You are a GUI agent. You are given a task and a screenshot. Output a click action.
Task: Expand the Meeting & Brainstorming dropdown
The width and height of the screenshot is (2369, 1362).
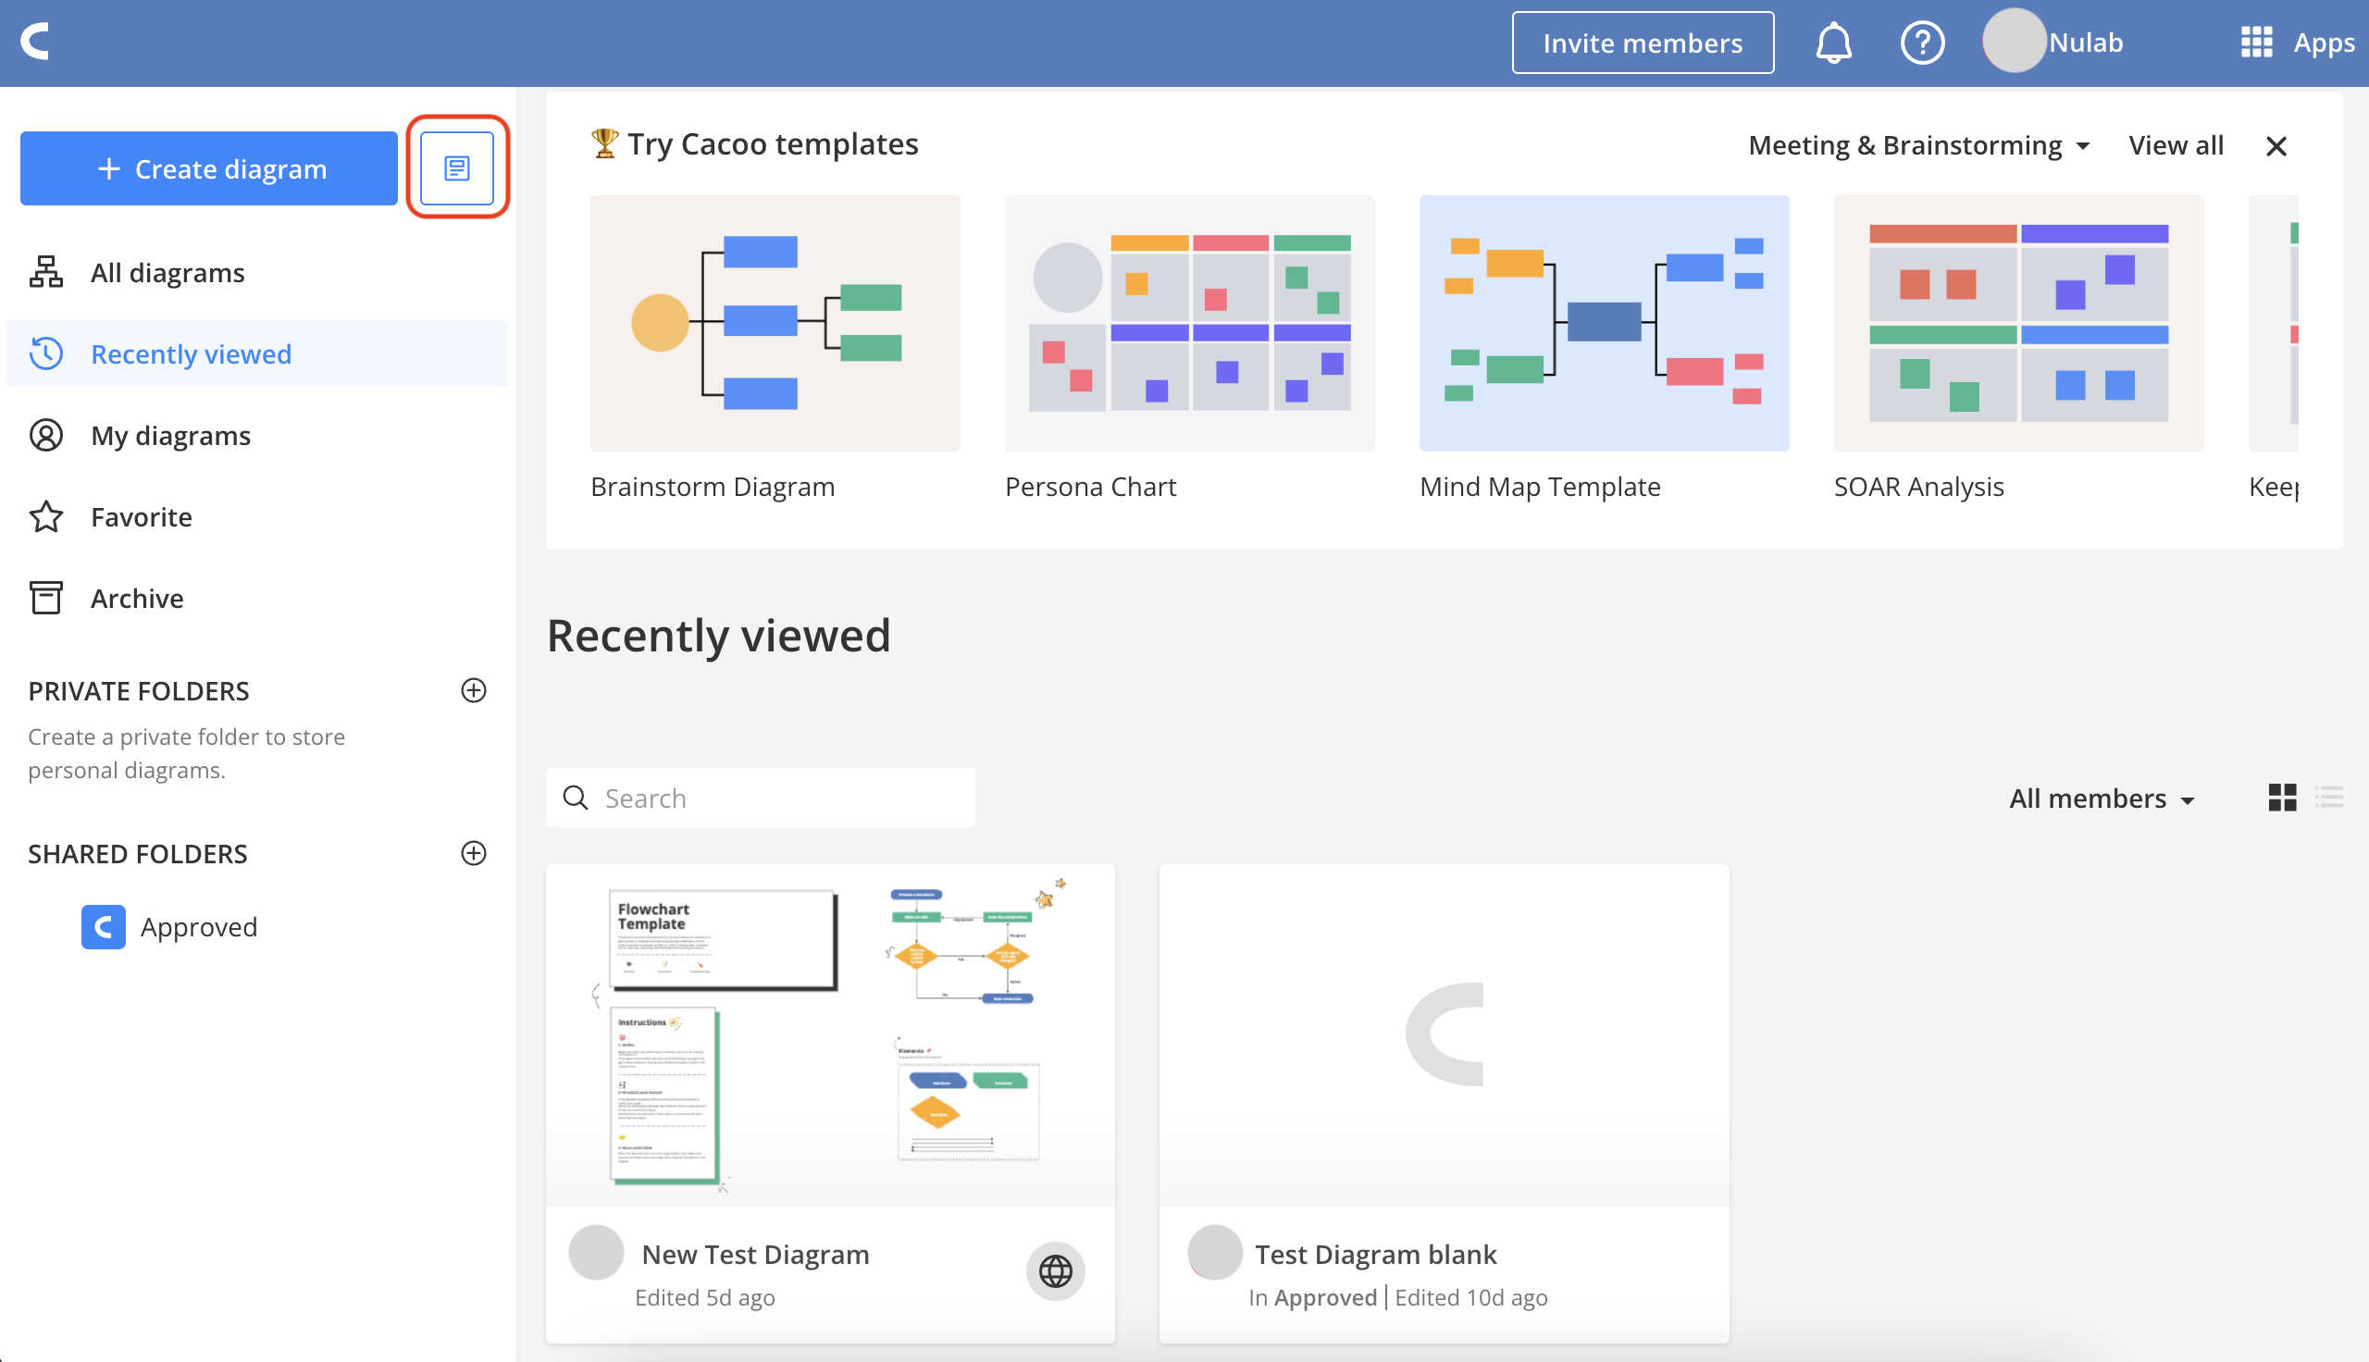click(x=1919, y=145)
